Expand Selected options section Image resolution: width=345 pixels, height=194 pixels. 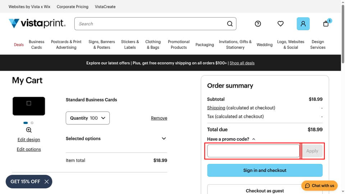(x=116, y=139)
